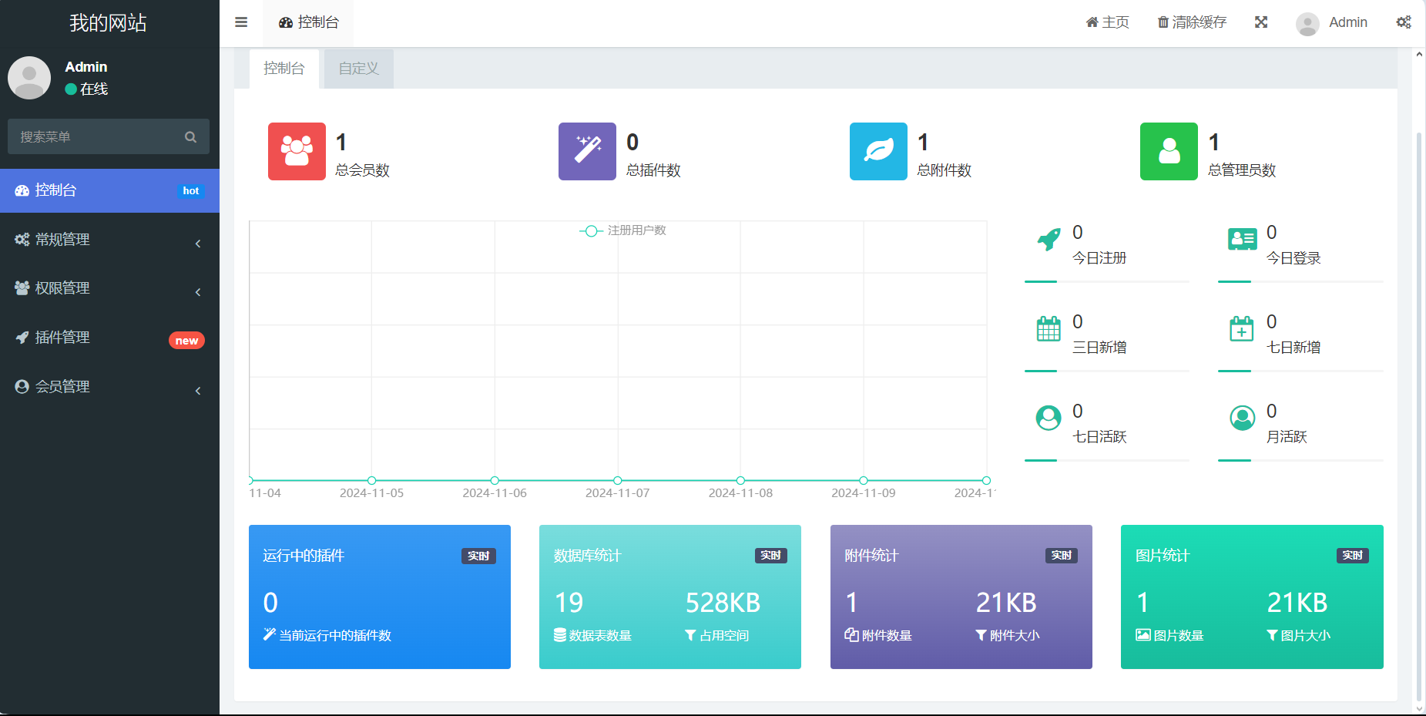This screenshot has height=716, width=1426.
Task: Toggle fullscreen with the expand icon
Action: pos(1261,22)
